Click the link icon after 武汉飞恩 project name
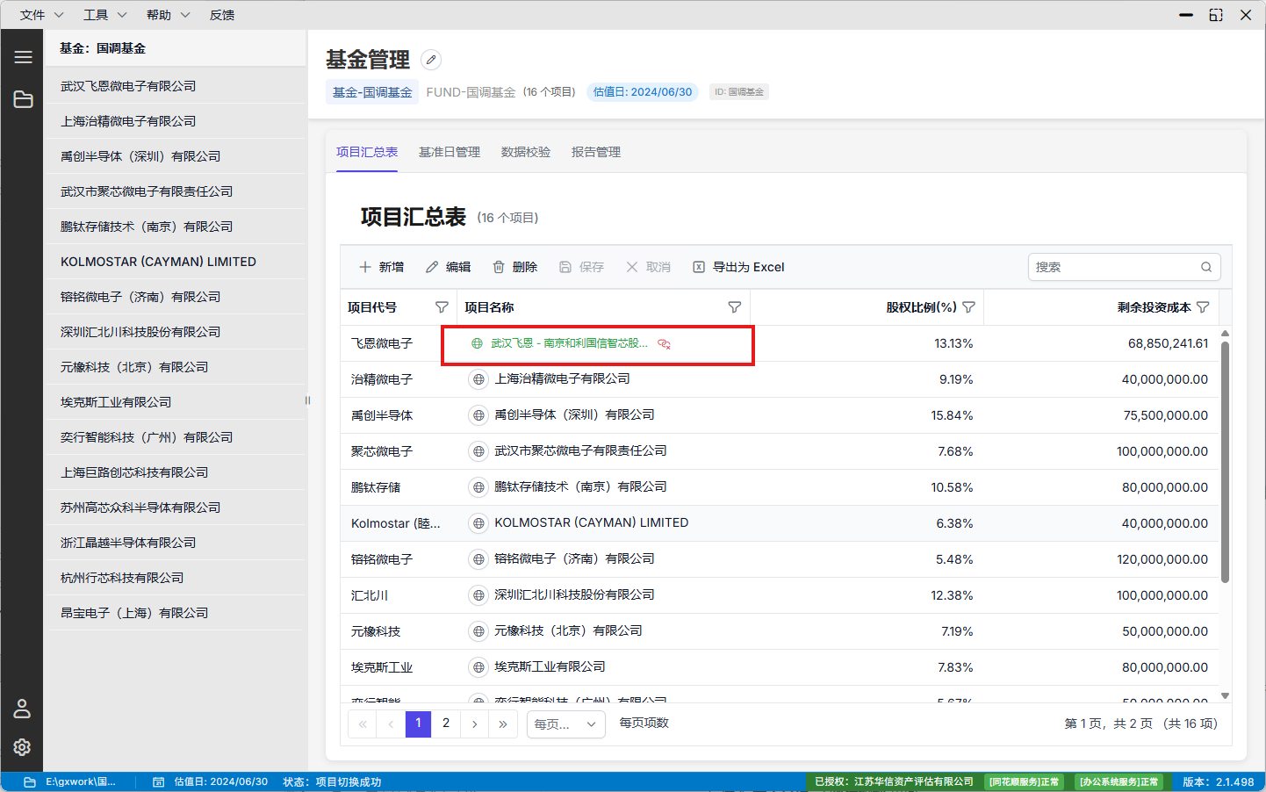This screenshot has height=792, width=1266. point(665,343)
